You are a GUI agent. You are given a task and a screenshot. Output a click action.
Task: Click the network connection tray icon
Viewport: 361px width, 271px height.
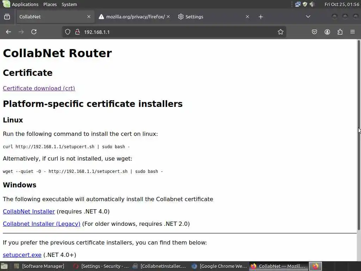[x=298, y=4]
